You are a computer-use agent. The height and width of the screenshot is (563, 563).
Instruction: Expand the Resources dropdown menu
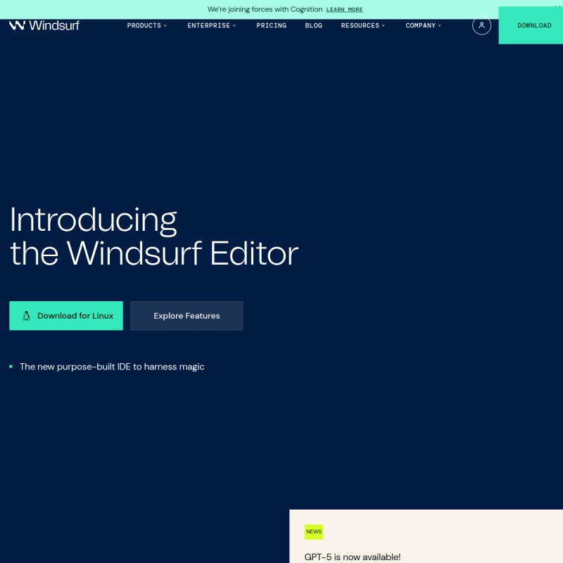(x=362, y=25)
